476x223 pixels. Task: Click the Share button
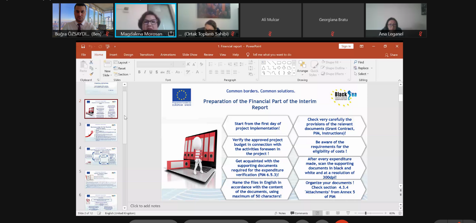(x=391, y=55)
